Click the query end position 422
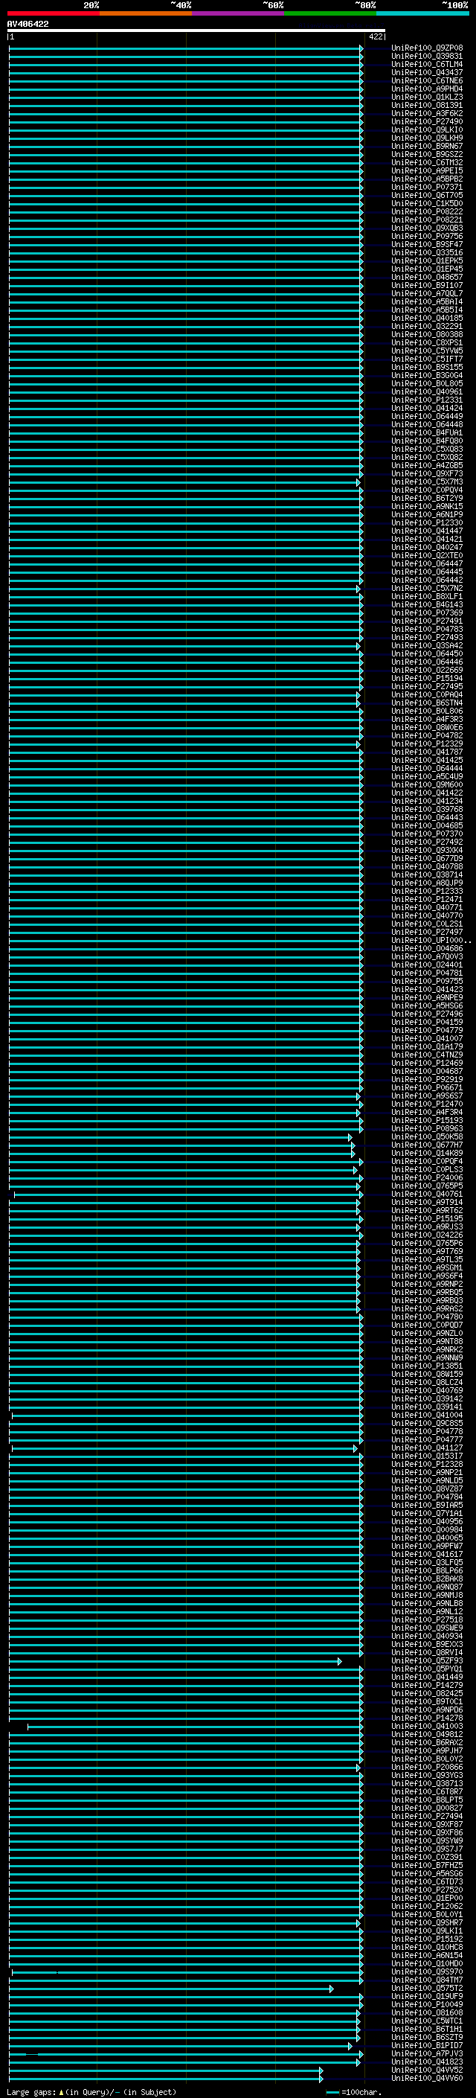Screen dimensions: 476x2098 (x=375, y=36)
